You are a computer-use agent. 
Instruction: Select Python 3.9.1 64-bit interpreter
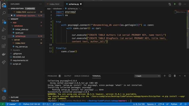coord(32,104)
